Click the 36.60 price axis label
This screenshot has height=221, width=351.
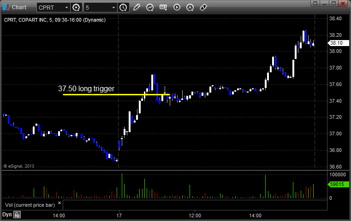pos(335,167)
